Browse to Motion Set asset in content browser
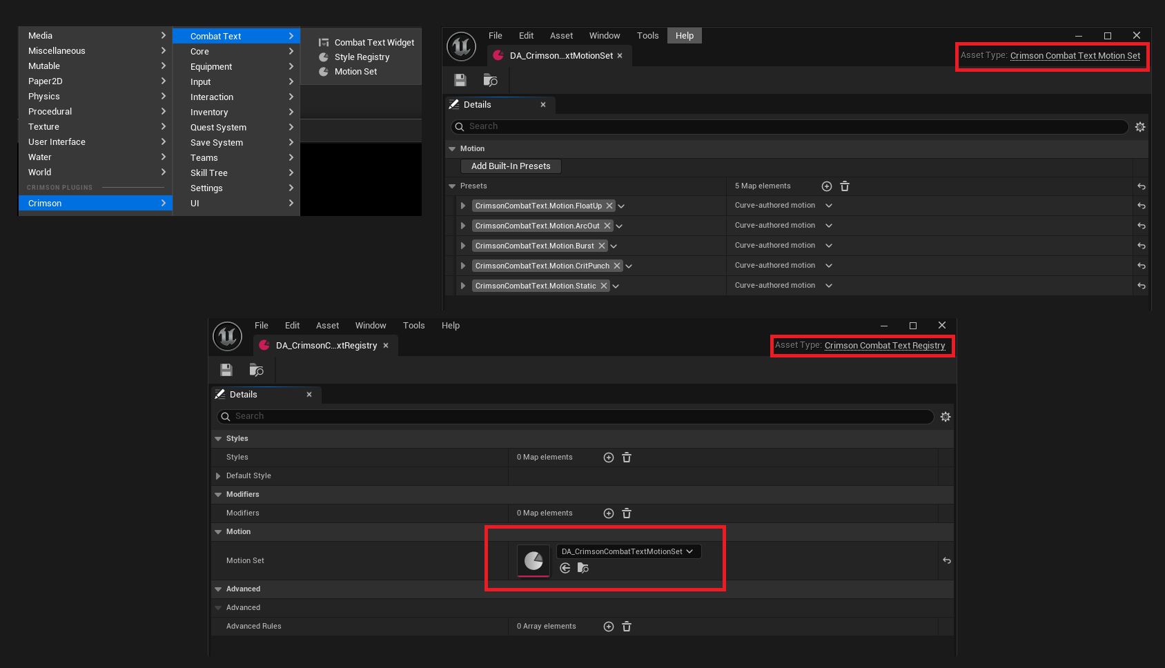1165x668 pixels. click(583, 568)
